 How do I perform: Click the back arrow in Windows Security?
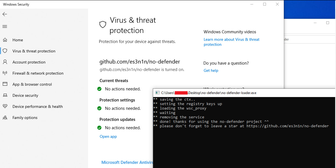(x=5, y=14)
